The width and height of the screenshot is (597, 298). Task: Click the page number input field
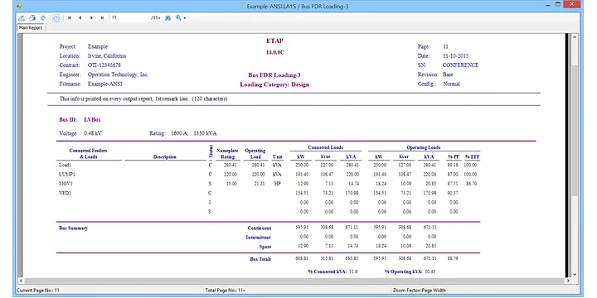pos(129,18)
